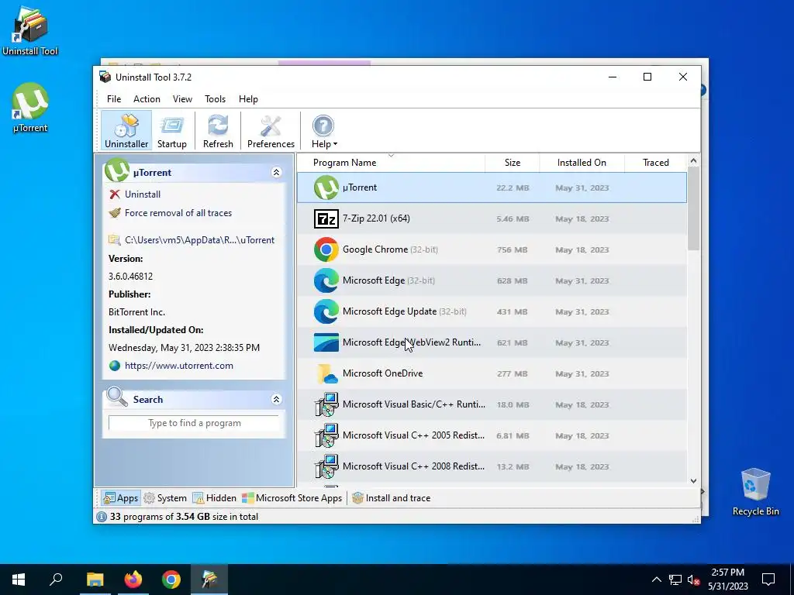
Task: Switch to the Microsoft Store Apps tab
Action: 292,498
